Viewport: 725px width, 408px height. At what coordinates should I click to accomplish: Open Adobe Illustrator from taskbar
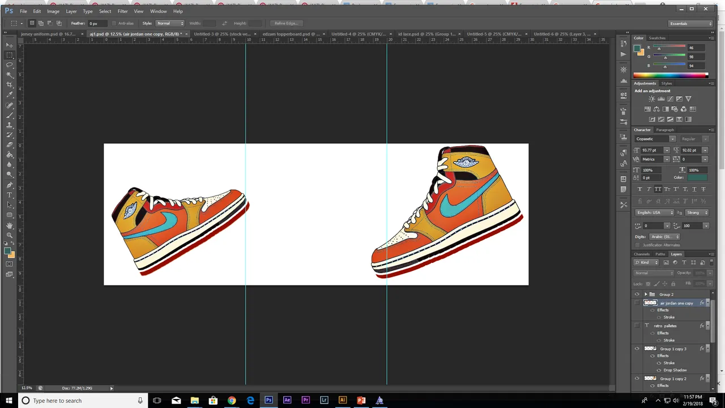coord(343,401)
